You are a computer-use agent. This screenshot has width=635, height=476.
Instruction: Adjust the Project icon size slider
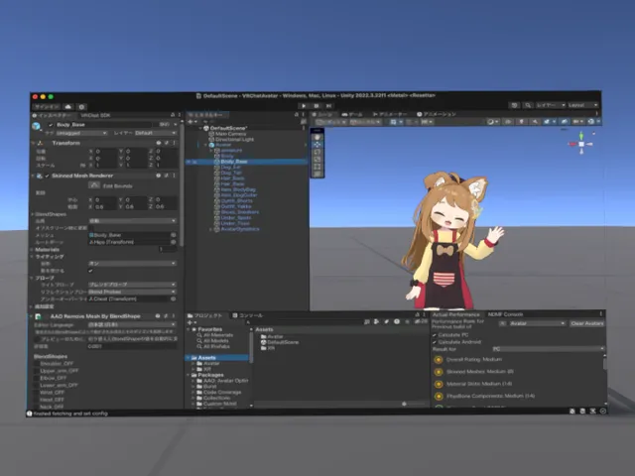coord(404,404)
